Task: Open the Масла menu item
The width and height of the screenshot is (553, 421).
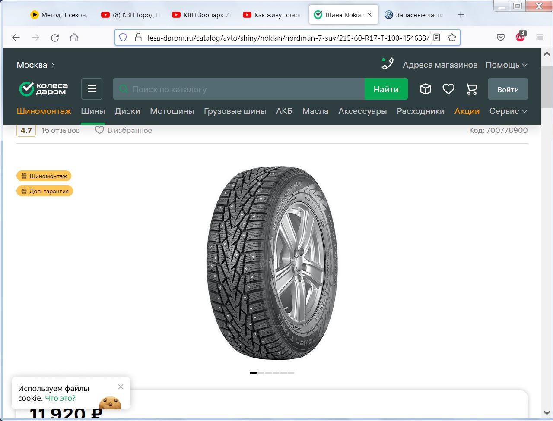Action: [x=315, y=111]
